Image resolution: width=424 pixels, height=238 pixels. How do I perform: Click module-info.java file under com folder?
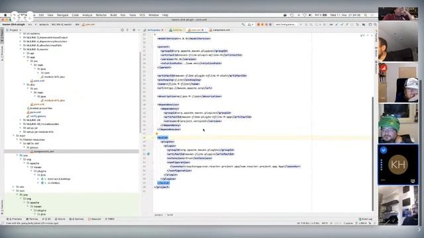53,77
